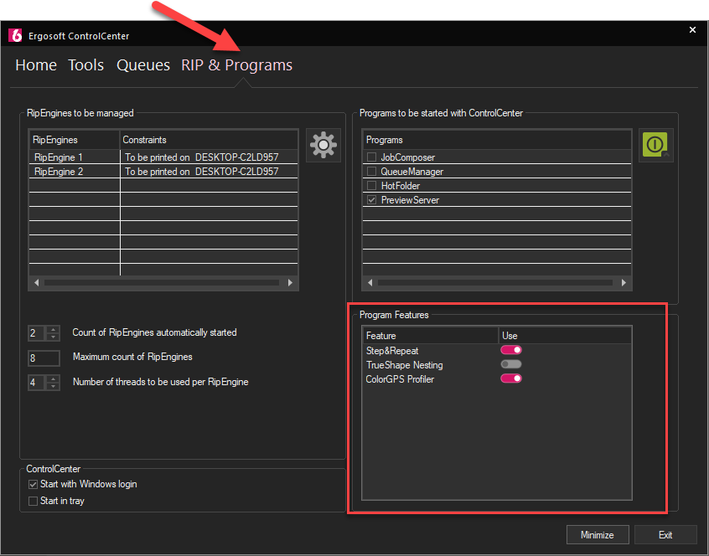Screen dimensions: 709x556
Task: Click the Constraints column header
Action: click(x=209, y=140)
